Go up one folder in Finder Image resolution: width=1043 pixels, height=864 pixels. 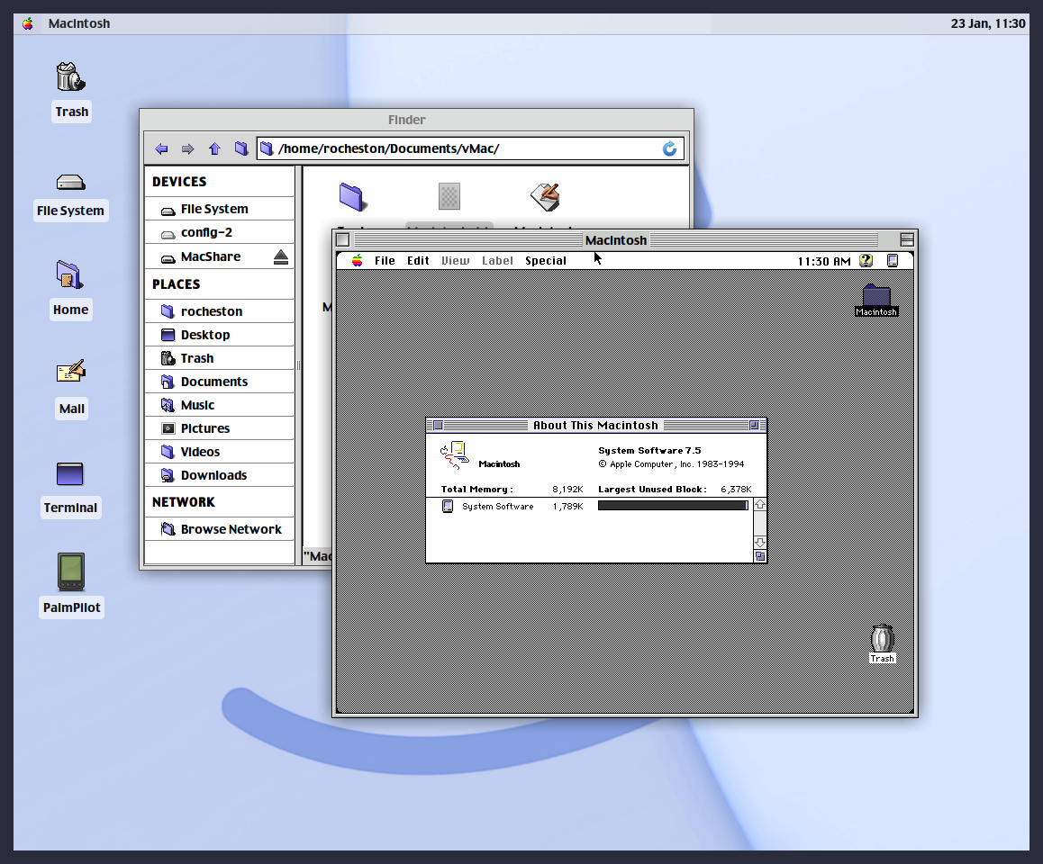click(214, 148)
